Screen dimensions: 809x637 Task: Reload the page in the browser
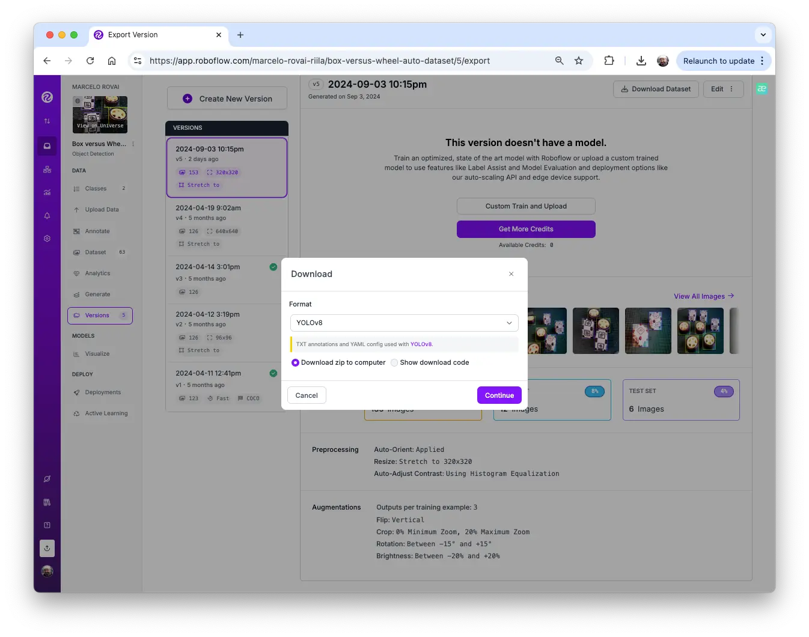click(x=90, y=61)
